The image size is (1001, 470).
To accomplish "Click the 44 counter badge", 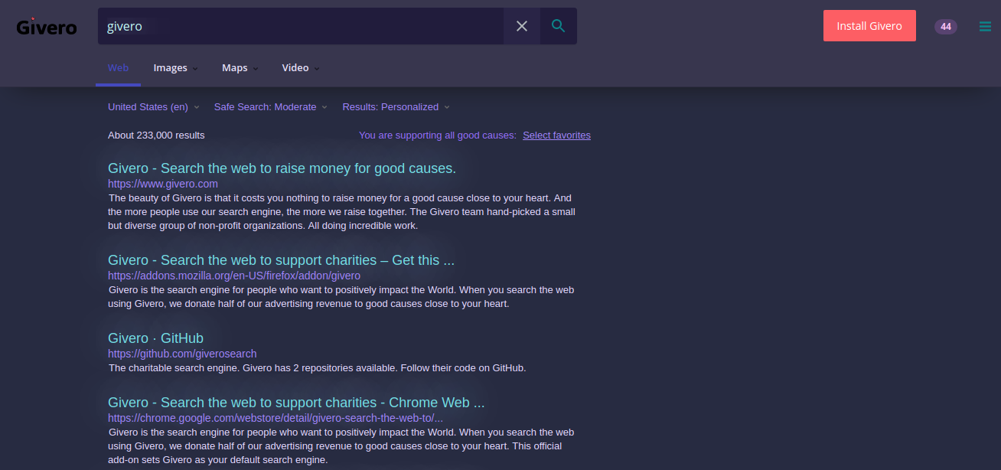I will 946,27.
